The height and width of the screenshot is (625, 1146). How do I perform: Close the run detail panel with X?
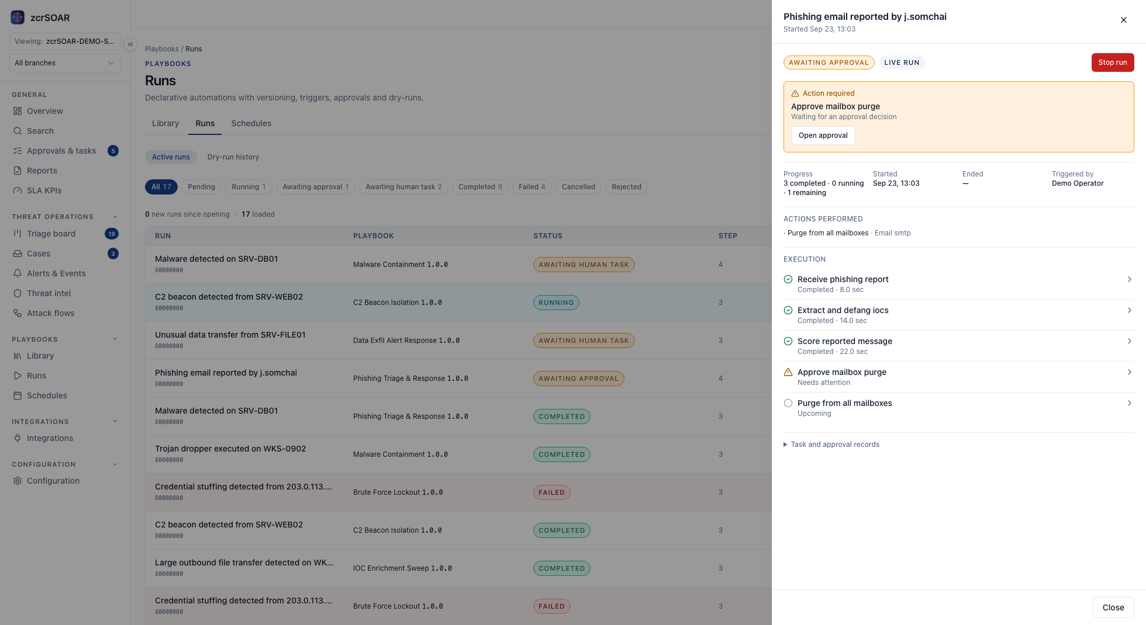pyautogui.click(x=1123, y=20)
